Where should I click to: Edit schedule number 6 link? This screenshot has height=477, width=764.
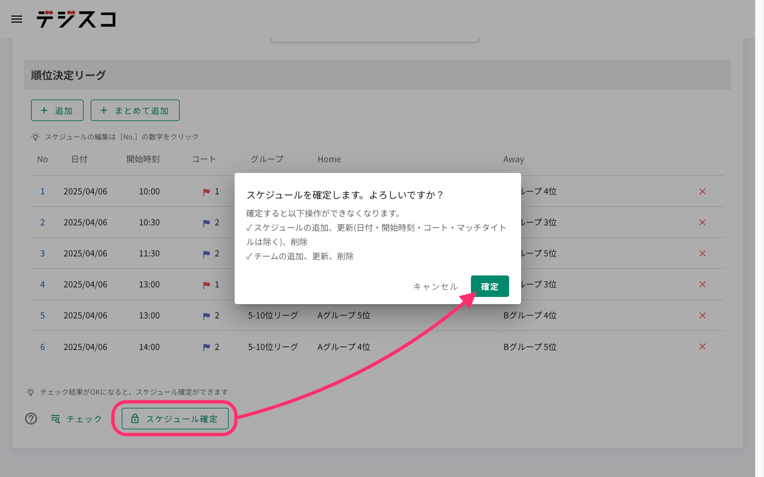click(x=42, y=346)
